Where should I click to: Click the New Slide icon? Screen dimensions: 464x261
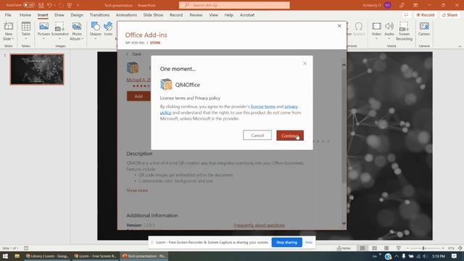pos(9,27)
